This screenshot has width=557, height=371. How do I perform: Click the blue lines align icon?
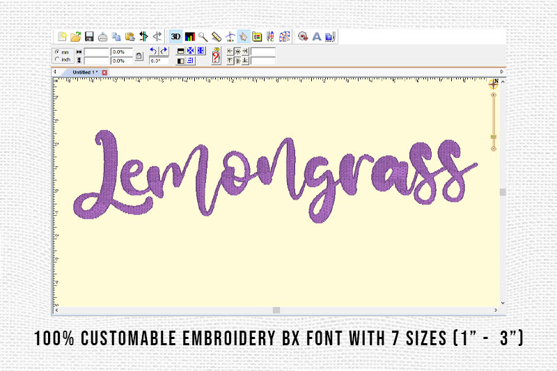click(191, 61)
